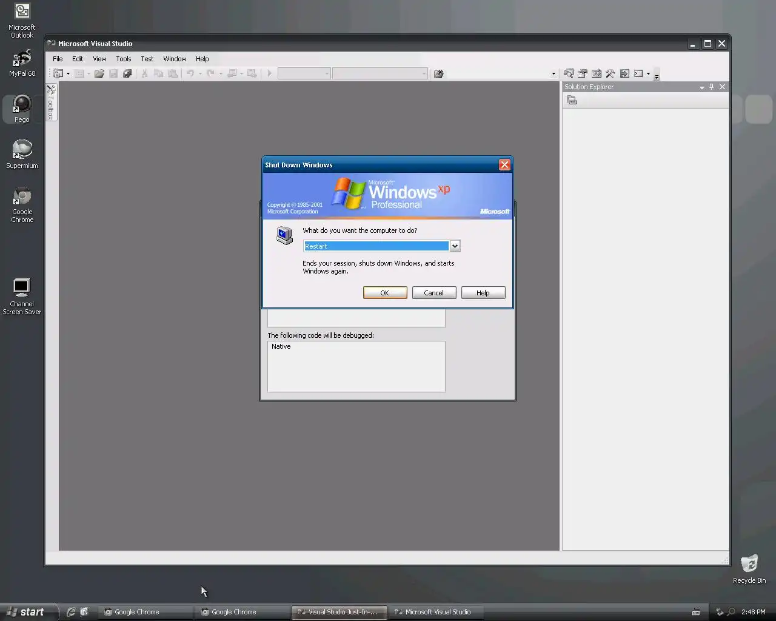Image resolution: width=776 pixels, height=621 pixels.
Task: Open the New Project icon's dropdown arrow
Action: (68, 74)
